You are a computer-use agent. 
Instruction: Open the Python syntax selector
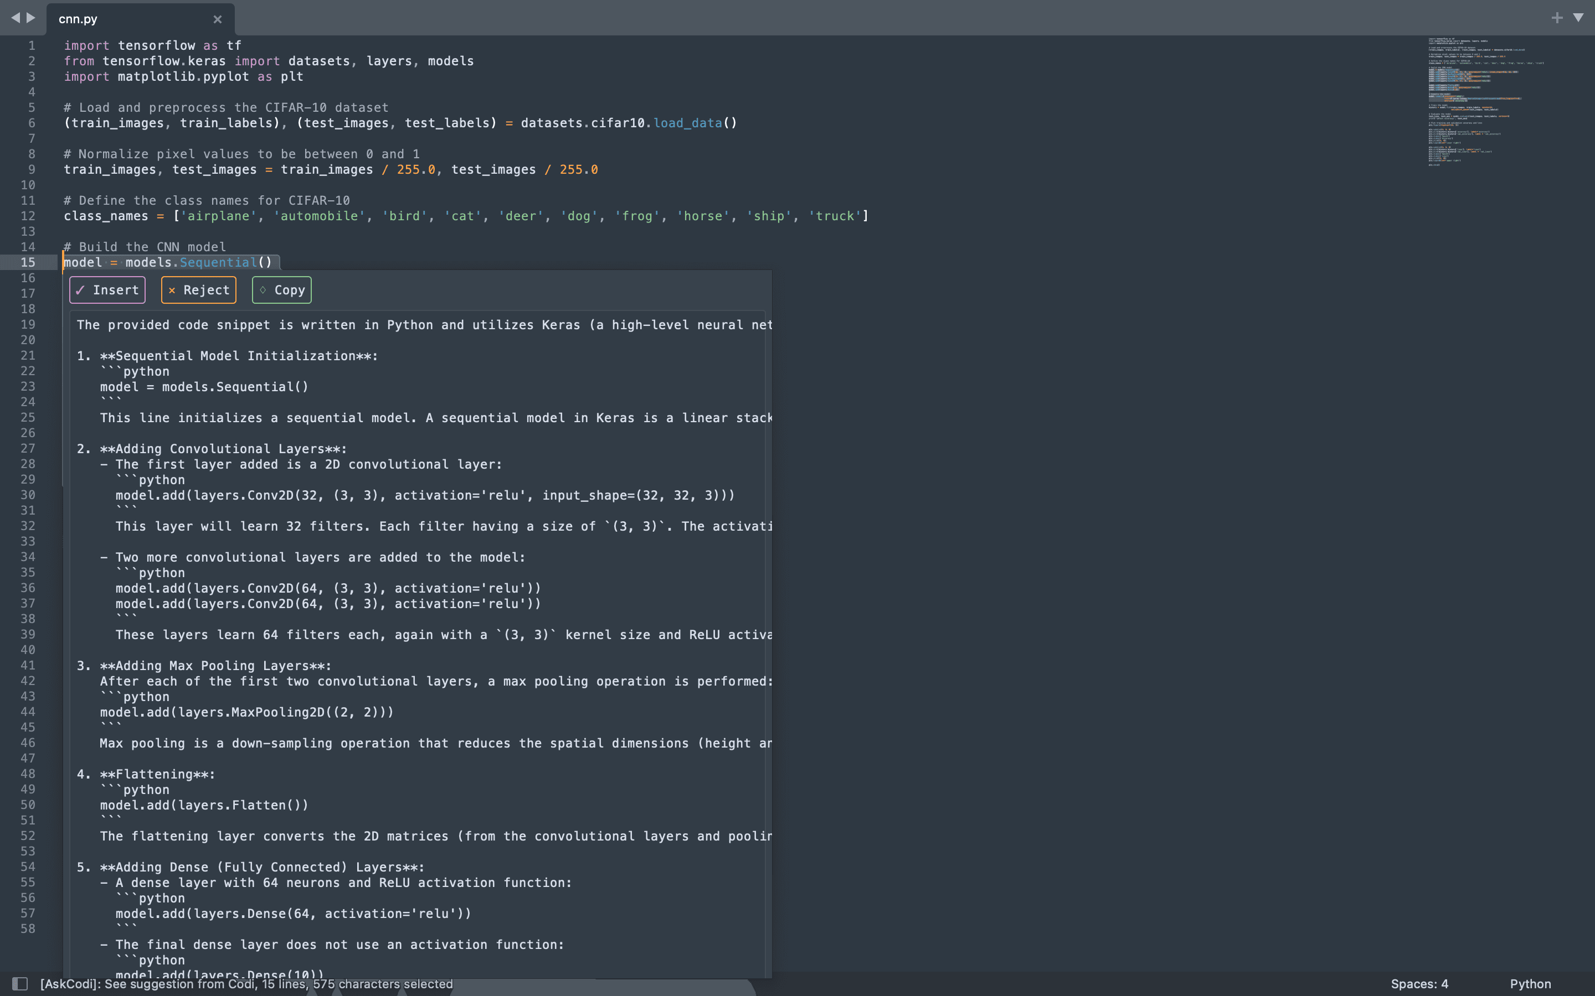[1530, 983]
